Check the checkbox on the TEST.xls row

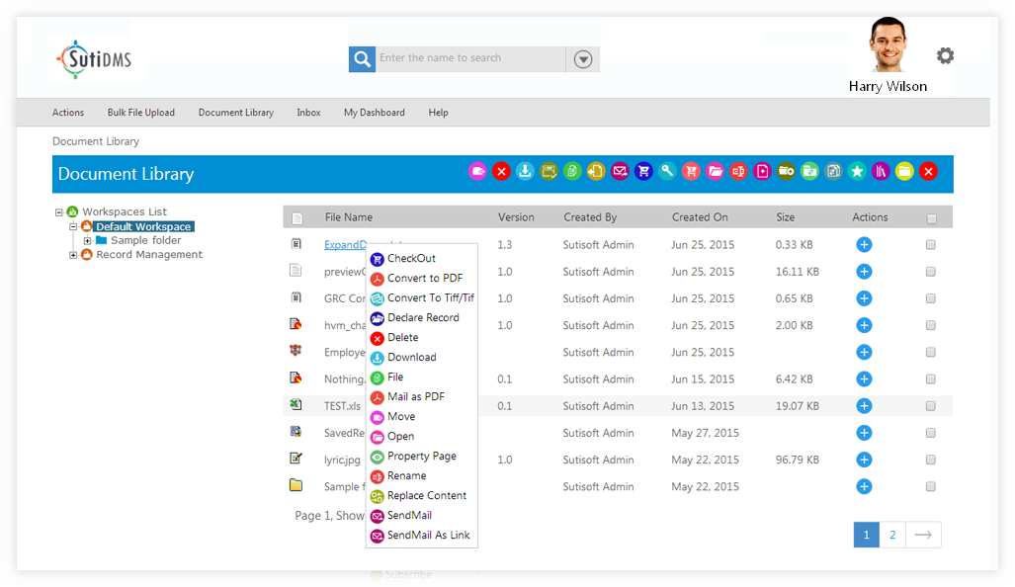coord(930,405)
